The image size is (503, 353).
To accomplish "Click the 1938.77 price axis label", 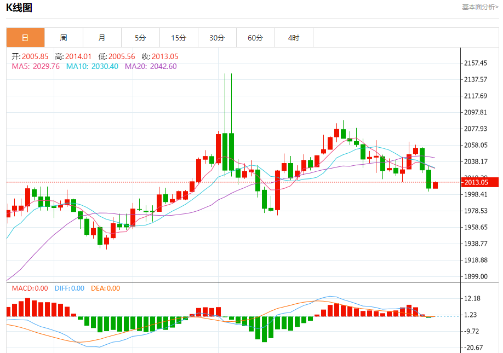I will tap(476, 244).
